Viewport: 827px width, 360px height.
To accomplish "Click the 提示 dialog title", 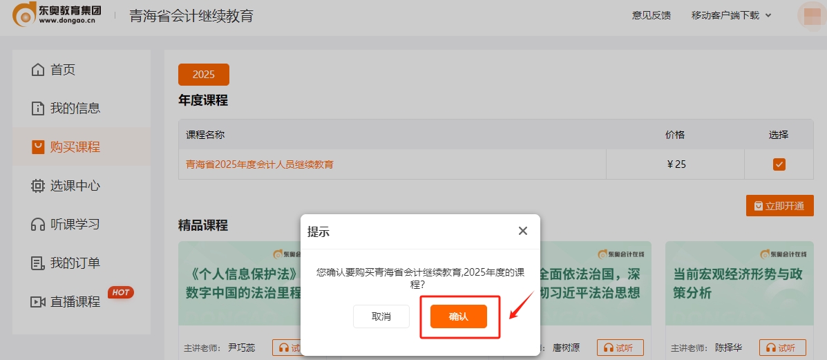I will (x=319, y=231).
